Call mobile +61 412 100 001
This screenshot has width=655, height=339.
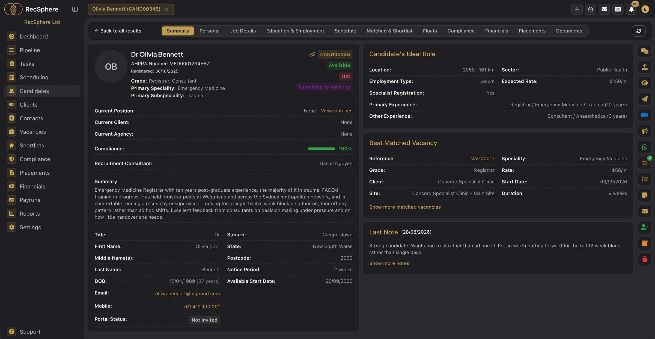tap(201, 307)
